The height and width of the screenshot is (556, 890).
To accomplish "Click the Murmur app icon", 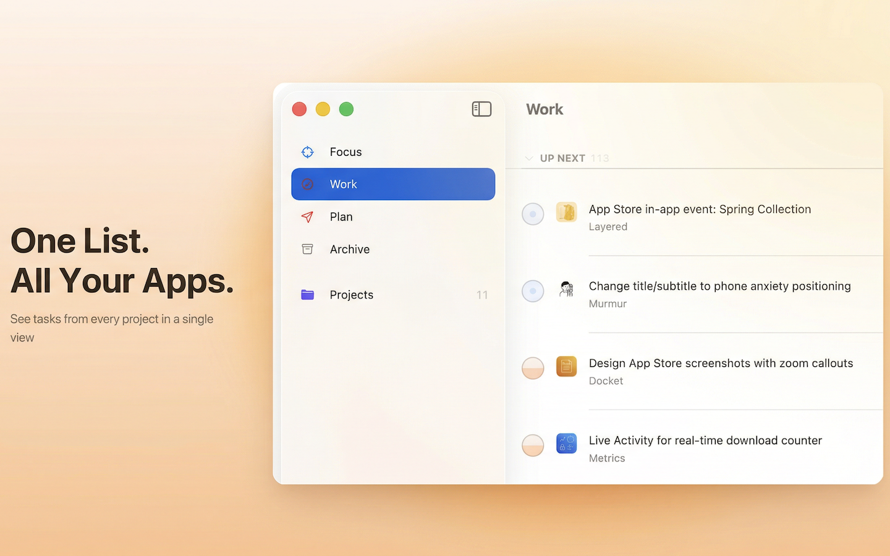I will (566, 289).
